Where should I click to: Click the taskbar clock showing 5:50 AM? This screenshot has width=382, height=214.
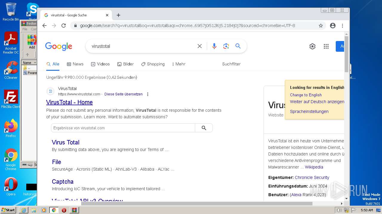(367, 210)
